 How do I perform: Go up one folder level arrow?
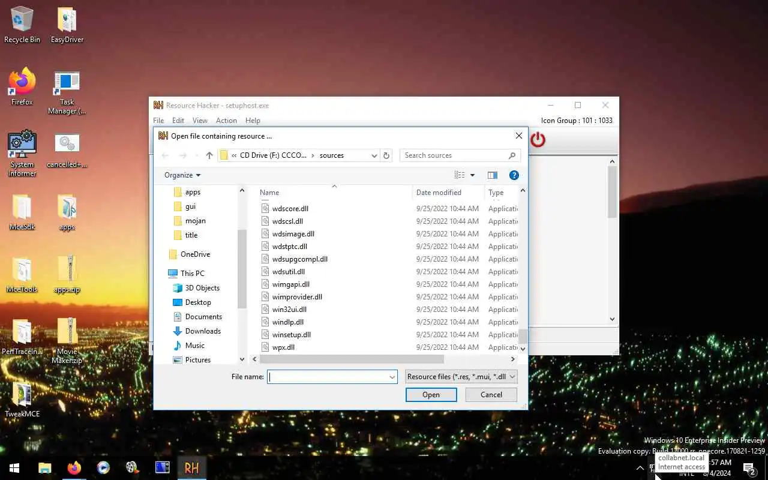(209, 155)
